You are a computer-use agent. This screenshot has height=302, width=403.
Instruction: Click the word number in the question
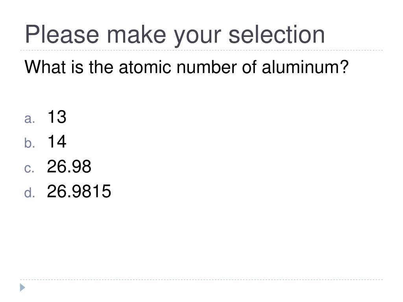[206, 67]
